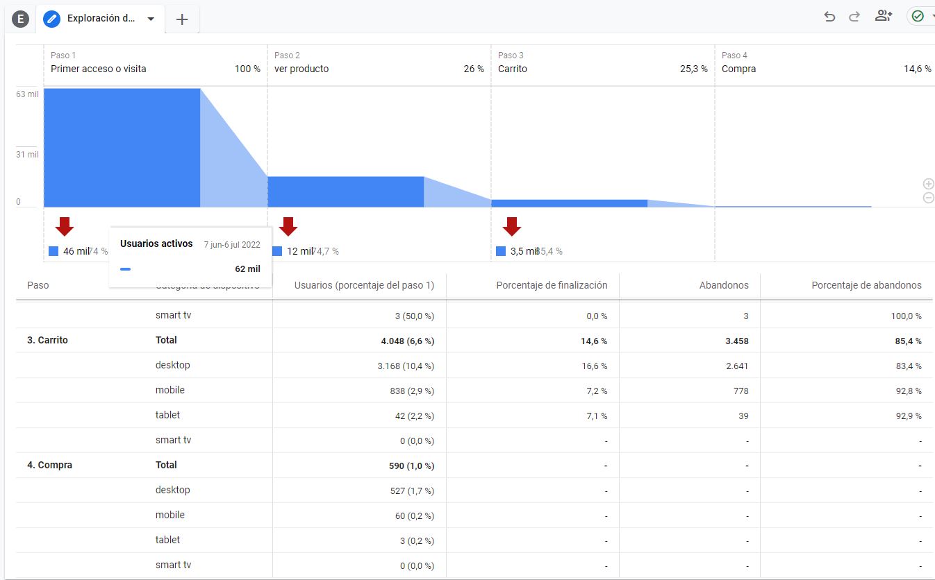Click the 590 (1,0 %) Compra total cell
The image size is (935, 580).
(412, 466)
